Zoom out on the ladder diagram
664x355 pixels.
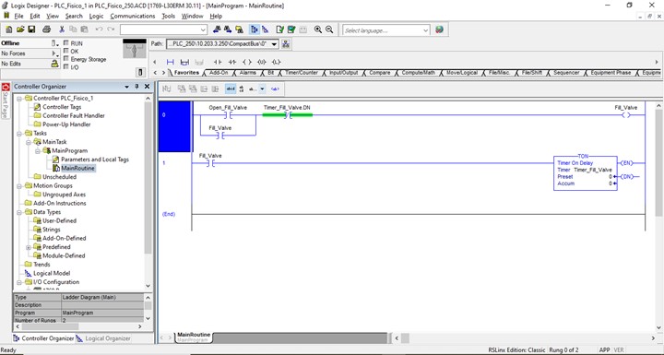coord(329,30)
